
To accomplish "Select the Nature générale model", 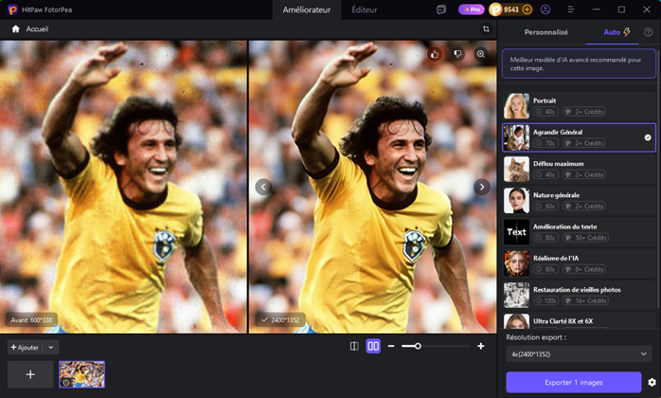I will click(579, 201).
